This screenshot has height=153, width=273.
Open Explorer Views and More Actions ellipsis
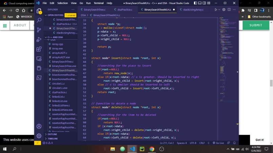pos(73,9)
